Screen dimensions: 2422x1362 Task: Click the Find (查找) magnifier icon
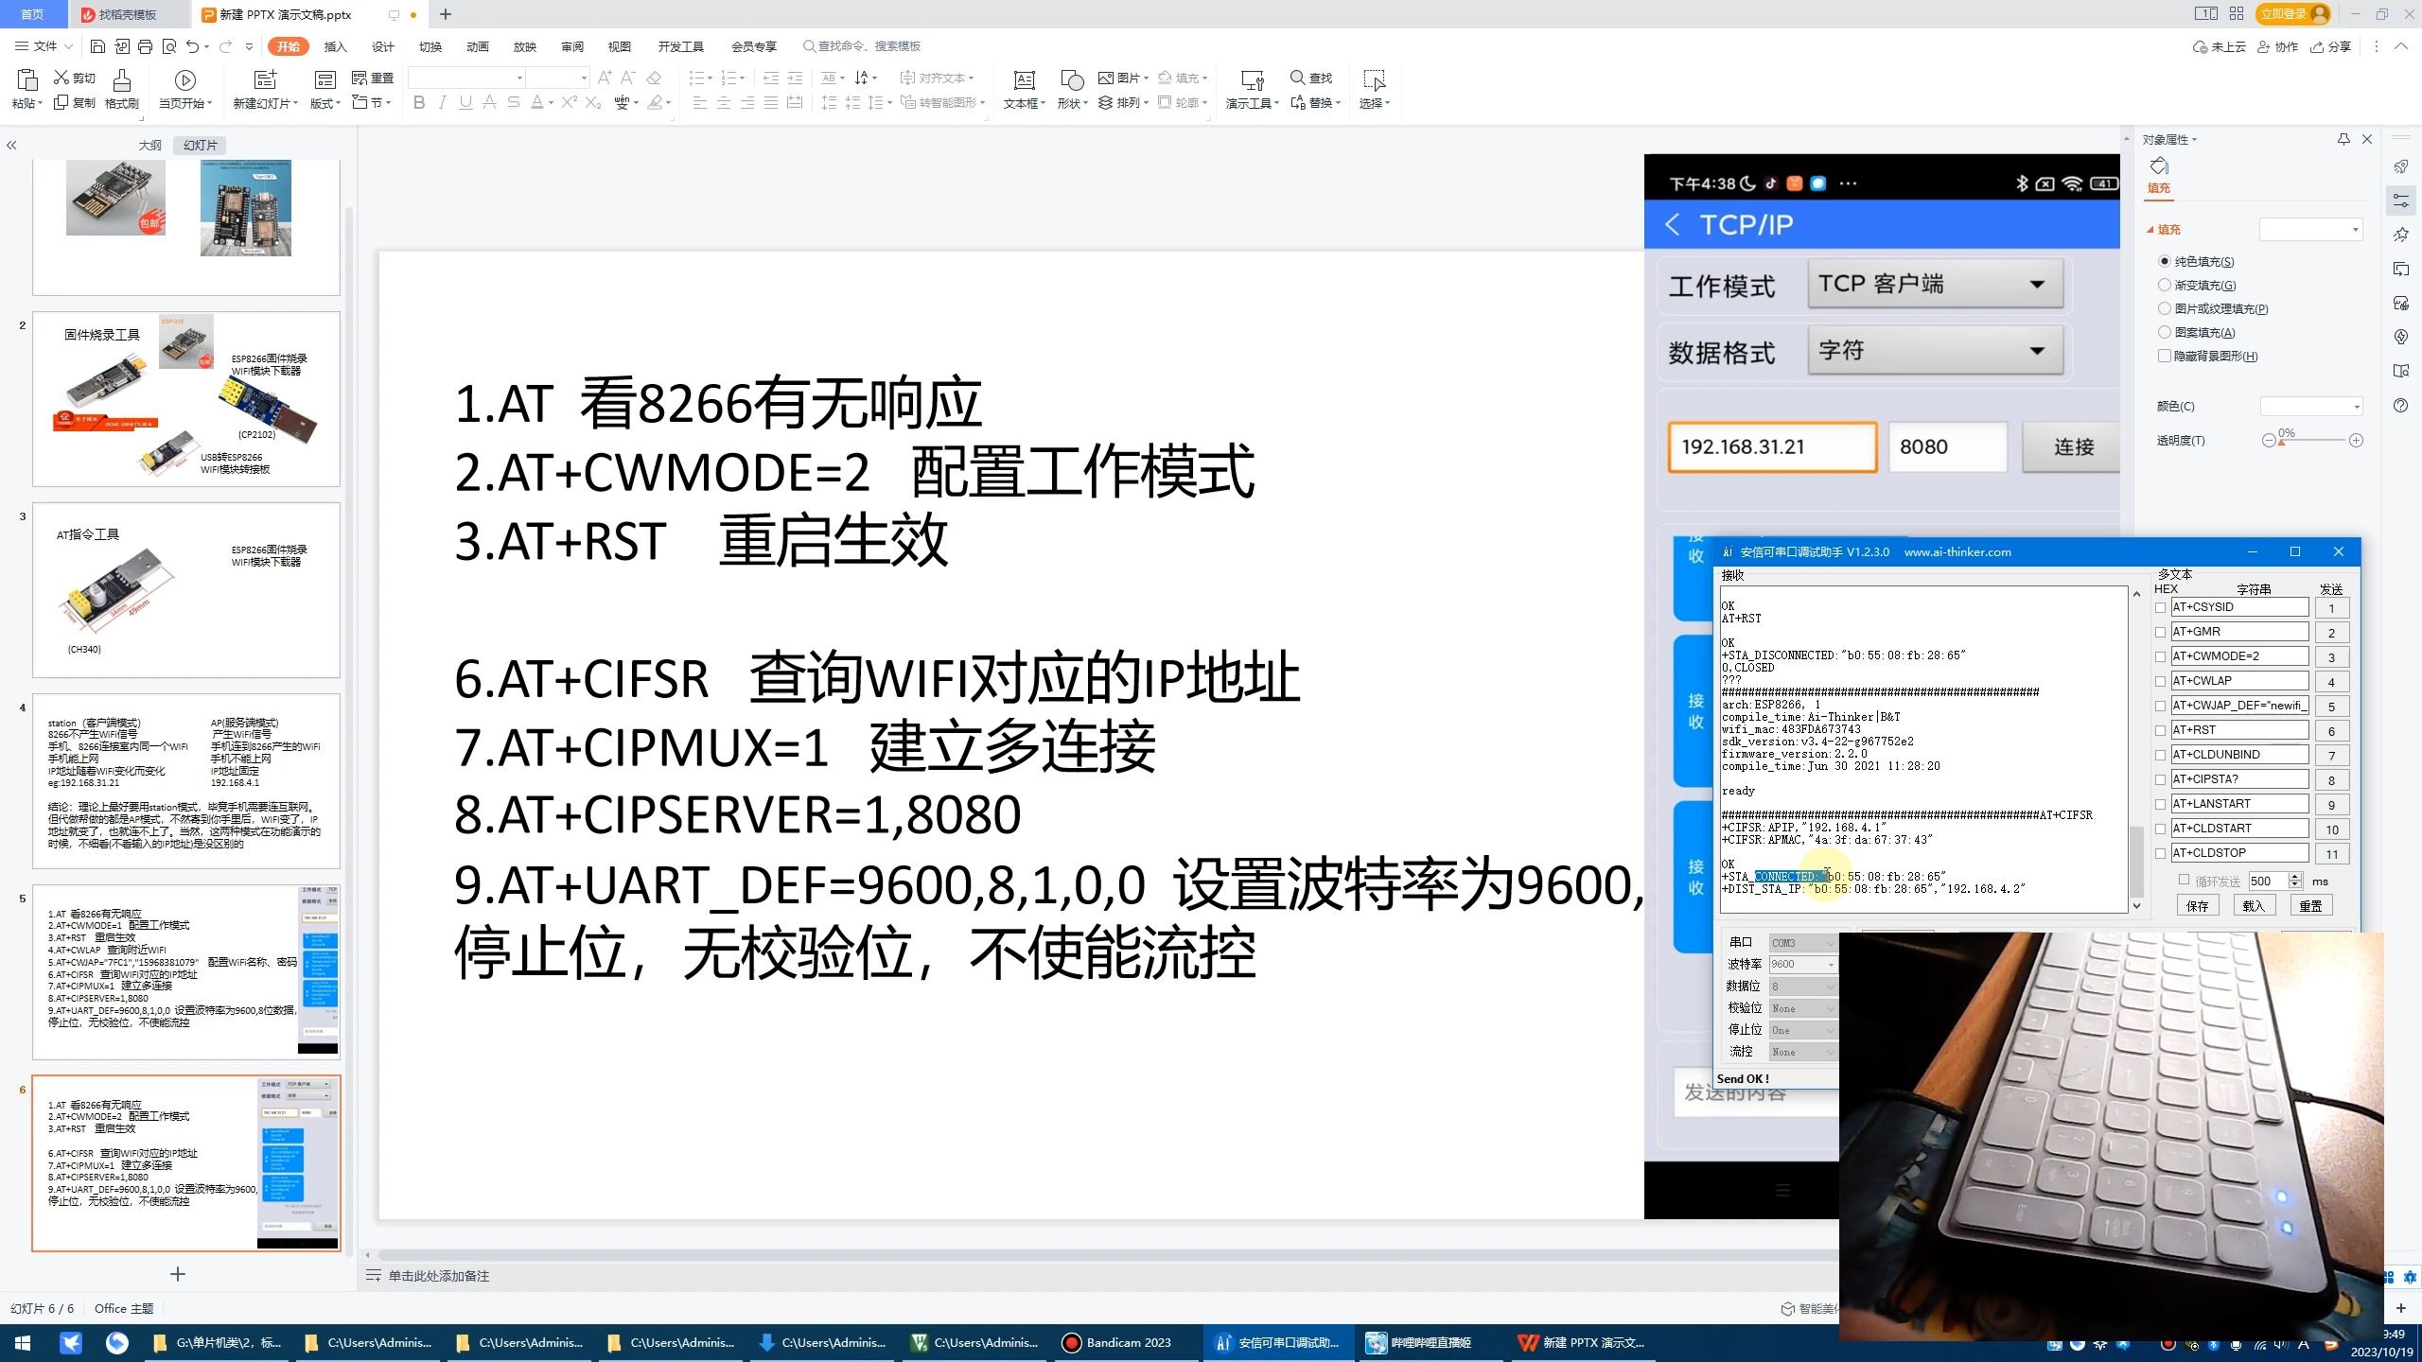(1298, 78)
